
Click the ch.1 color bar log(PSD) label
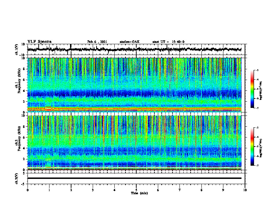click(261, 90)
